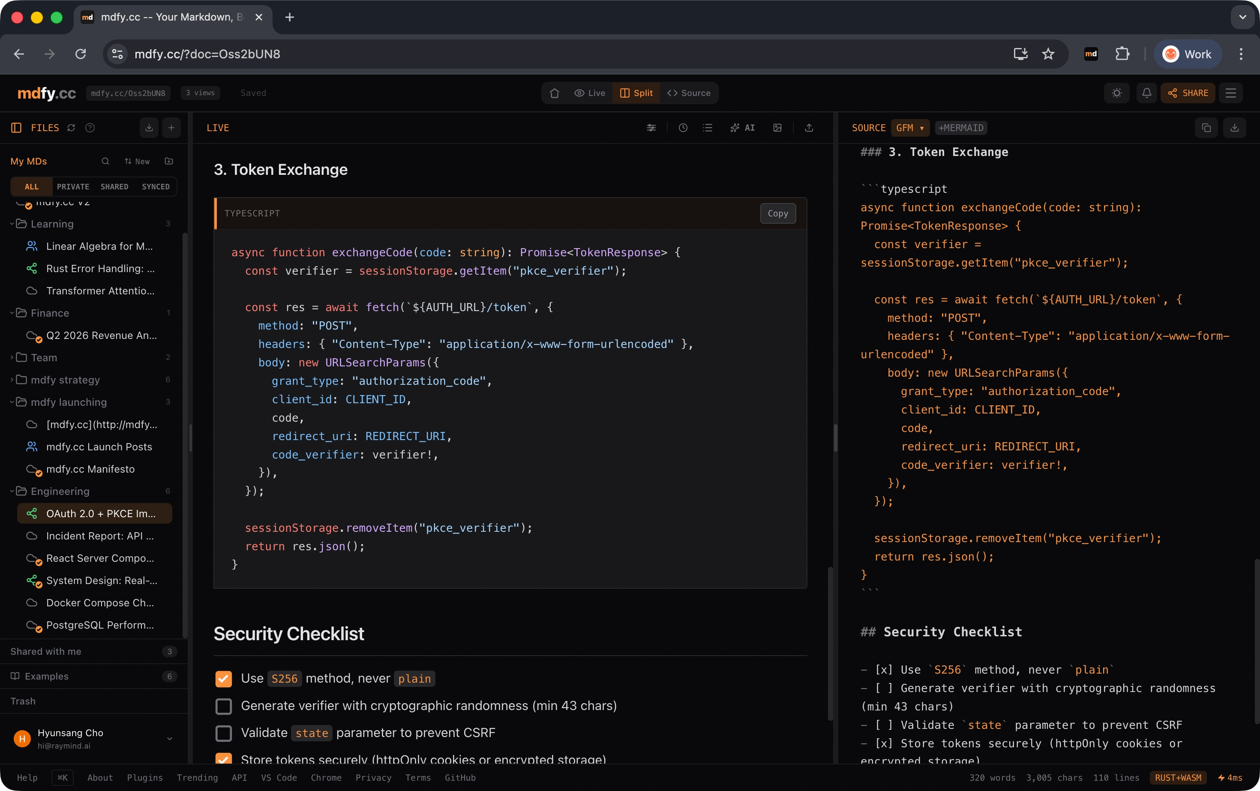
Task: Click the insert image icon in Live toolbar
Action: point(777,128)
